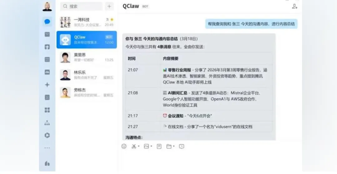
Task: Click the building icon at sidebar bottom
Action: click(47, 164)
